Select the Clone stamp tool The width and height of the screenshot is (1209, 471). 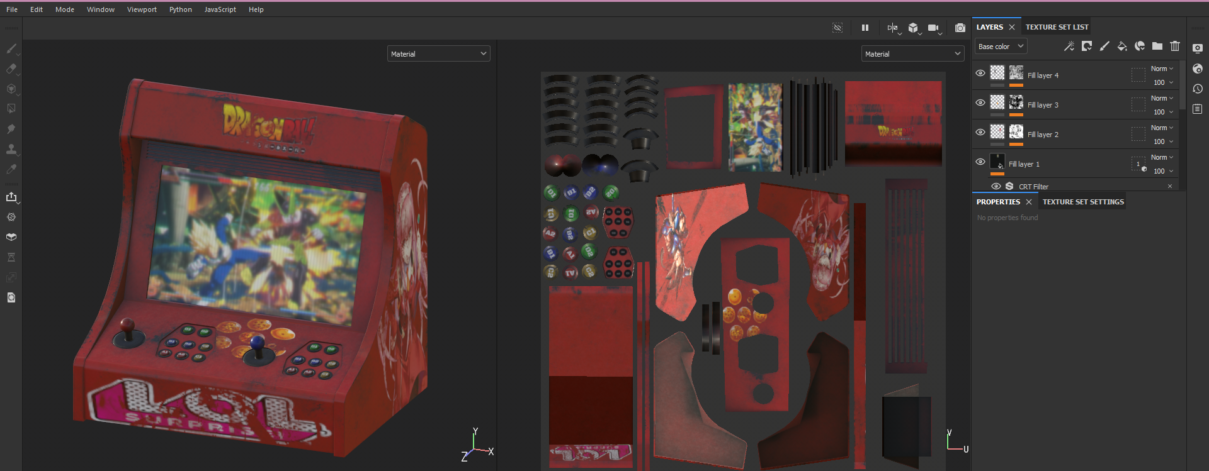coord(11,149)
